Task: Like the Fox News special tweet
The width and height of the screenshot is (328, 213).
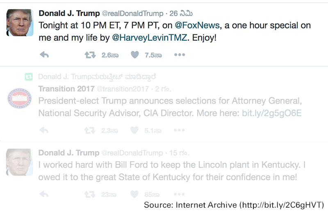Action: click(135, 55)
